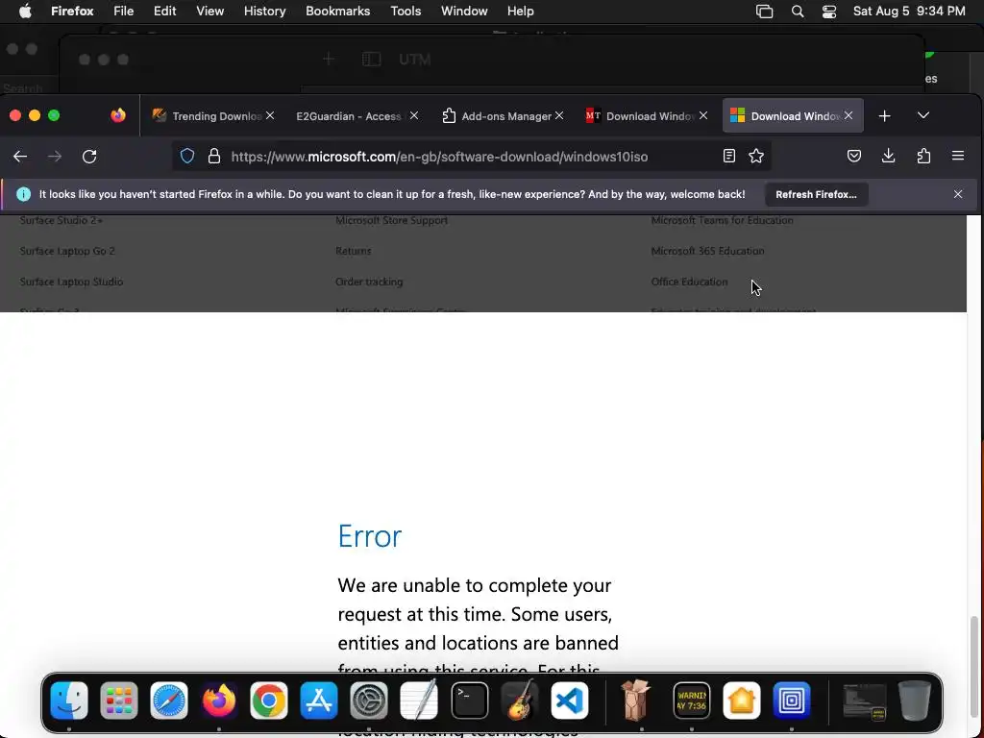Screen dimensions: 984x738
Task: Open Terminal from the Dock
Action: click(469, 701)
